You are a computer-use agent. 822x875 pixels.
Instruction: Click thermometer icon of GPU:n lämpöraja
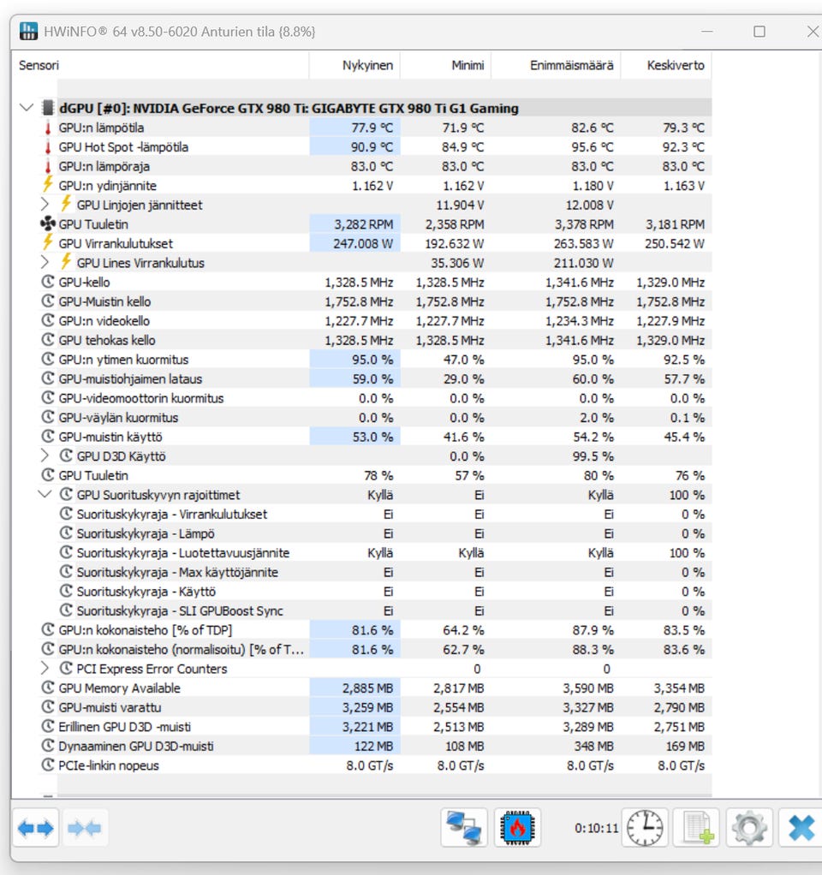(x=48, y=166)
